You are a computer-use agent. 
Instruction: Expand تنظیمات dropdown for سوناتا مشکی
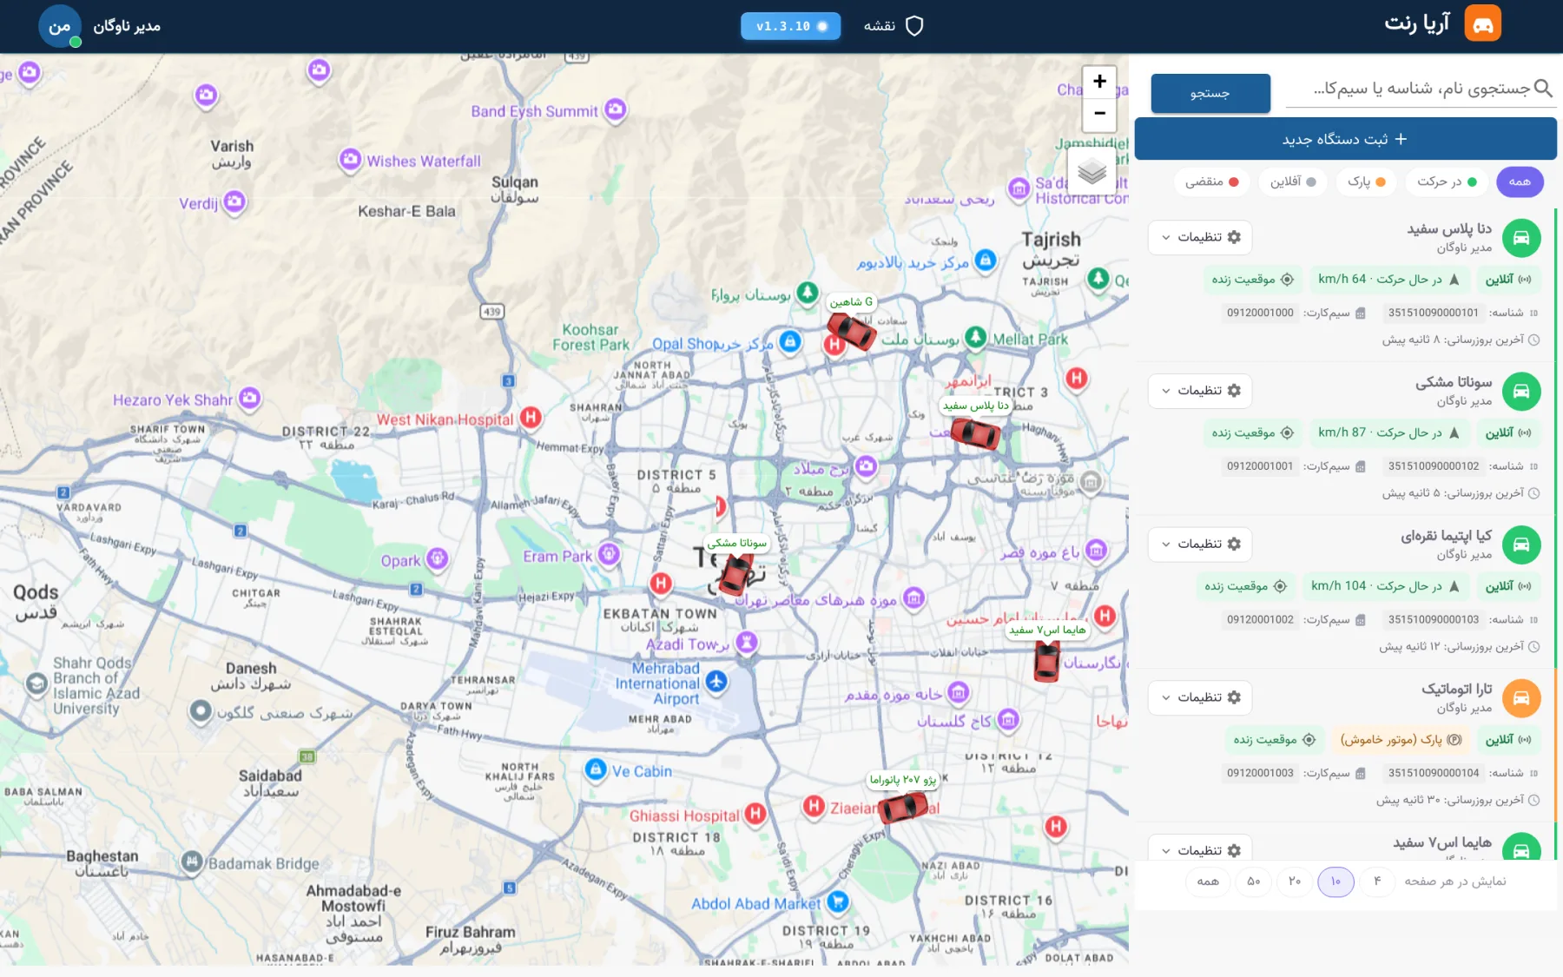pyautogui.click(x=1200, y=391)
